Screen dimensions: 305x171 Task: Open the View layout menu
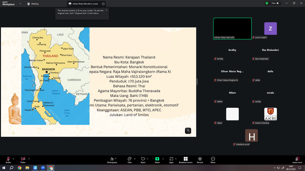(275, 3)
